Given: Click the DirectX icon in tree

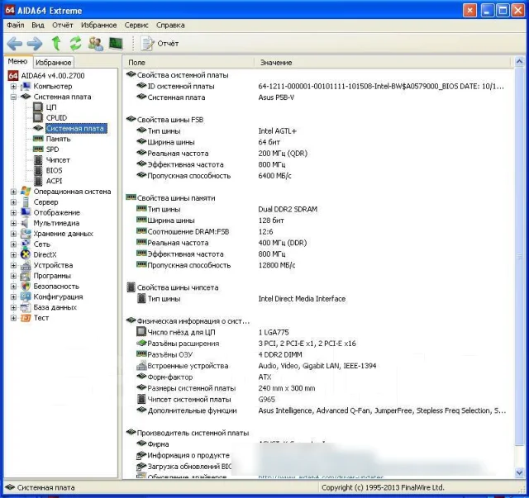Looking at the screenshot, I should click(x=26, y=254).
